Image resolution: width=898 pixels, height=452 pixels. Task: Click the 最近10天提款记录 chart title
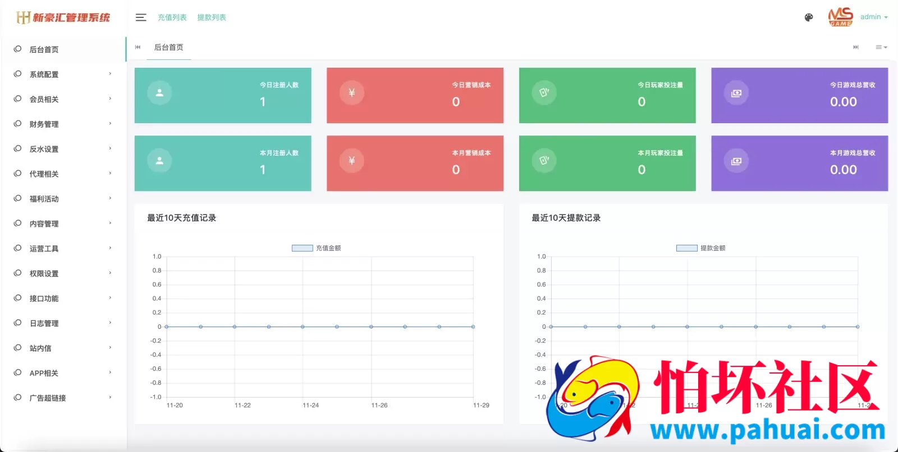click(x=566, y=218)
